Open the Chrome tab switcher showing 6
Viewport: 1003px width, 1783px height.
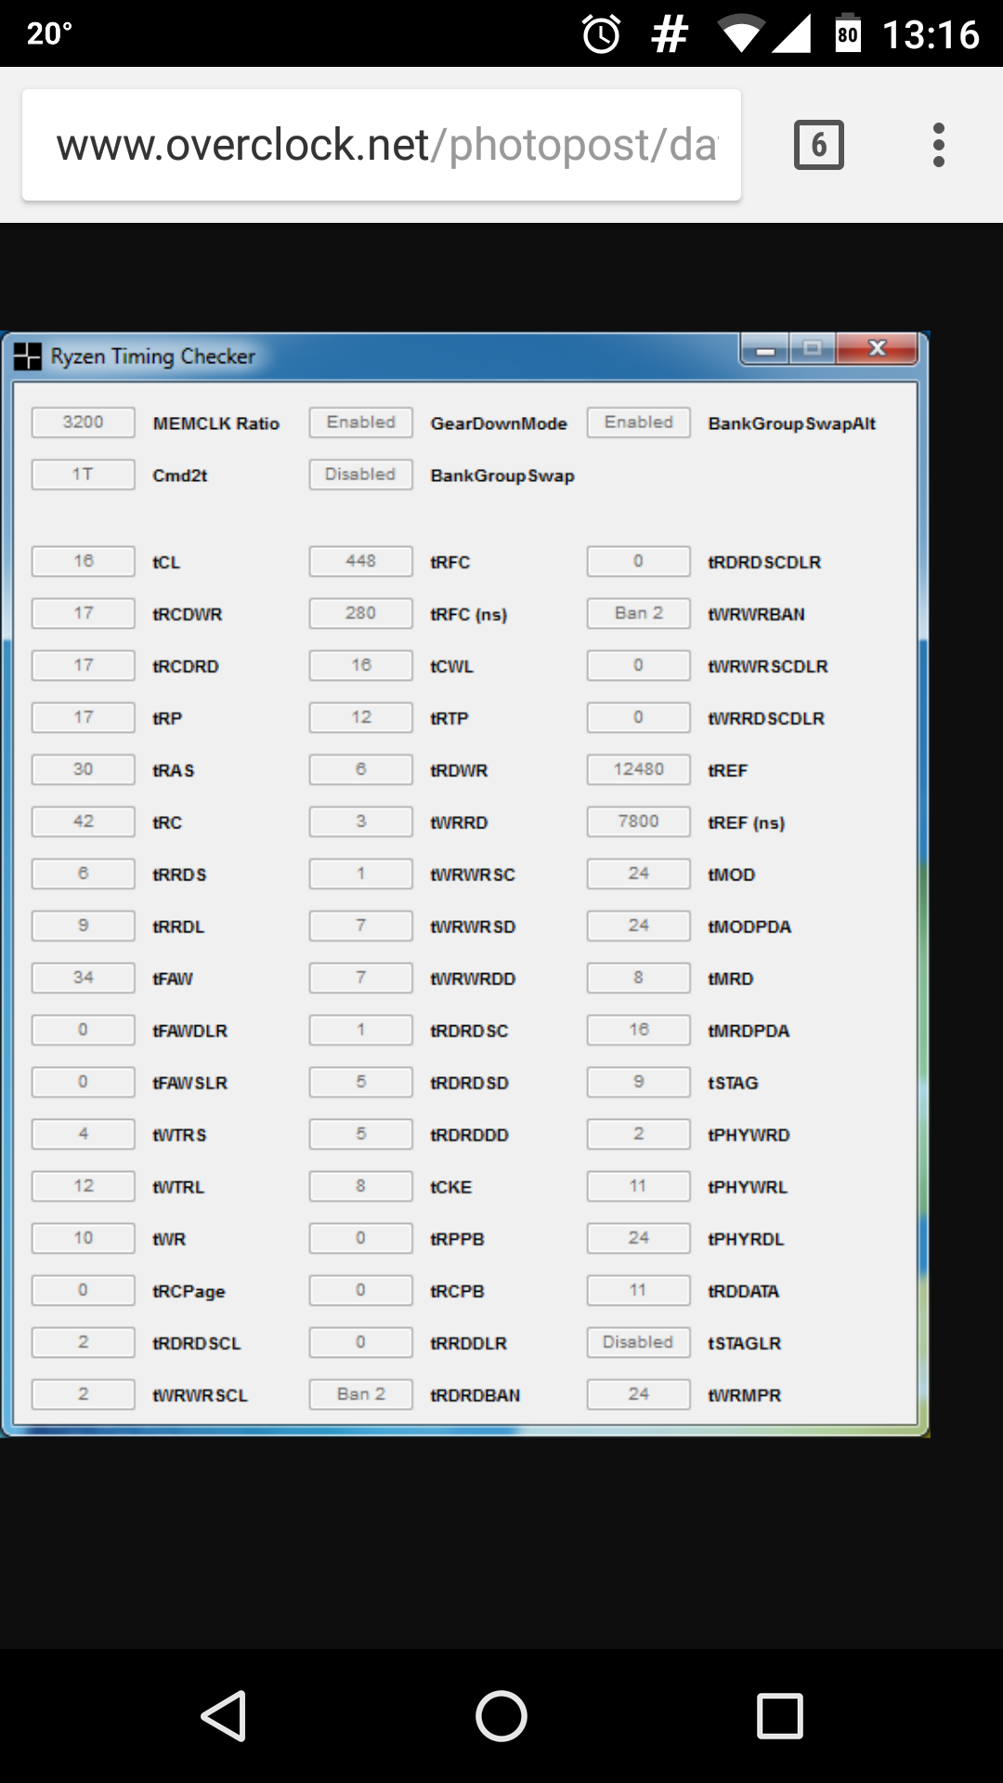pyautogui.click(x=818, y=145)
